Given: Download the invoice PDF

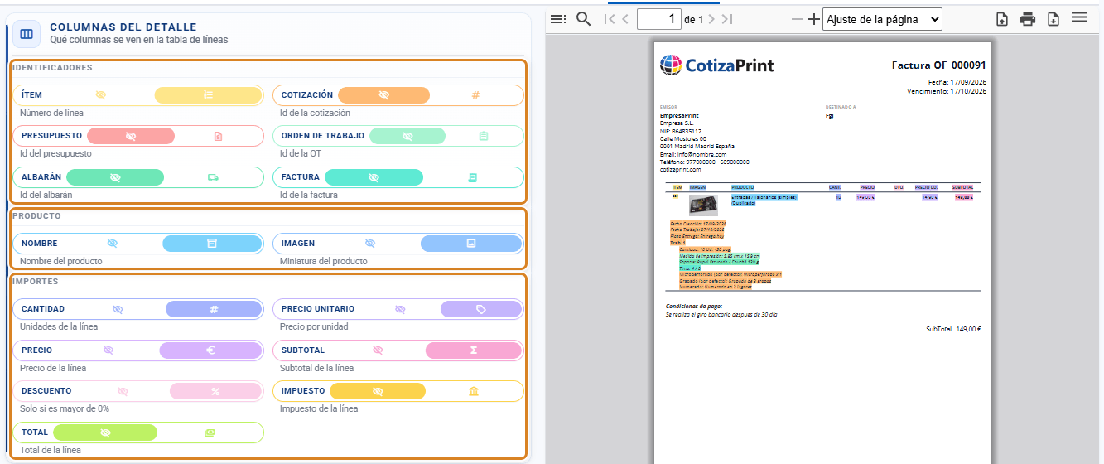Looking at the screenshot, I should pyautogui.click(x=1053, y=19).
